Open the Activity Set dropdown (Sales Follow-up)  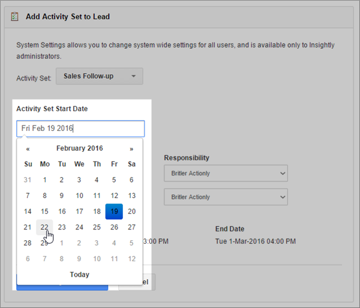pos(100,76)
